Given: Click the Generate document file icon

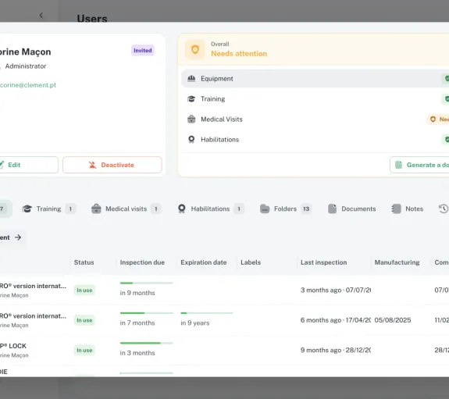Looking at the screenshot, I should [x=398, y=165].
